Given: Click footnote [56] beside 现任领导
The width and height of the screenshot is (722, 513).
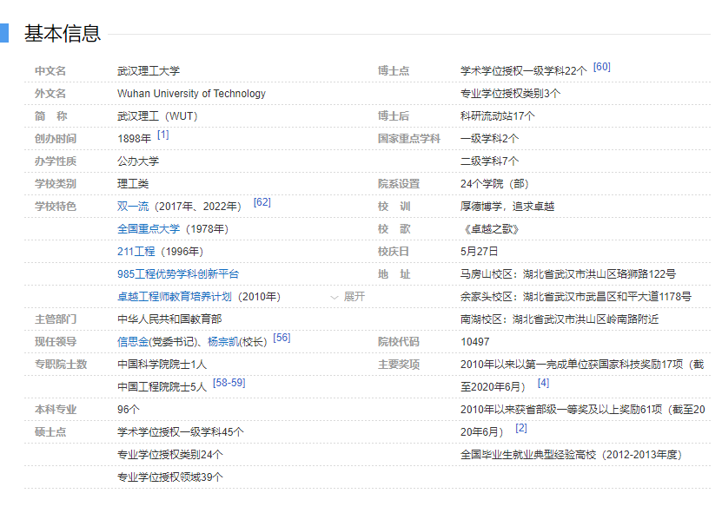Looking at the screenshot, I should coord(282,339).
